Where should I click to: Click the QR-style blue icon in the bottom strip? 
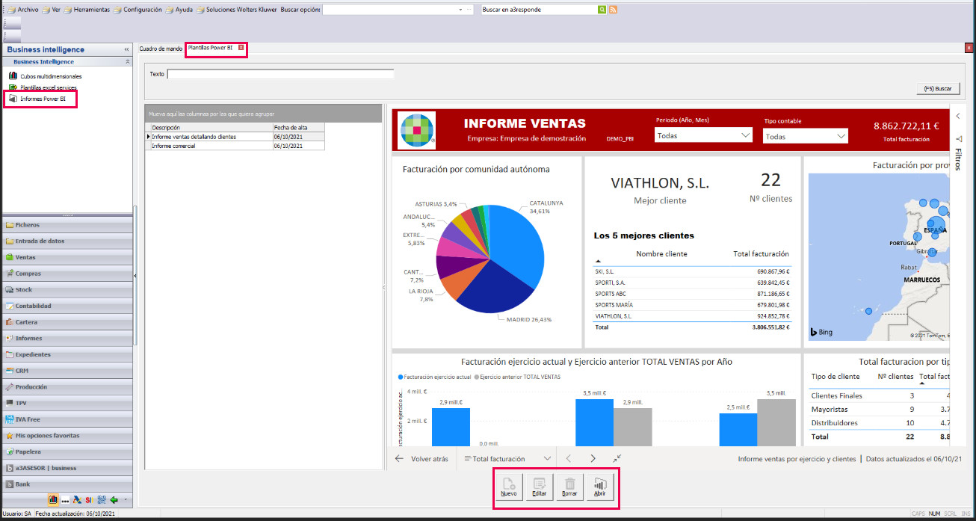pos(101,499)
